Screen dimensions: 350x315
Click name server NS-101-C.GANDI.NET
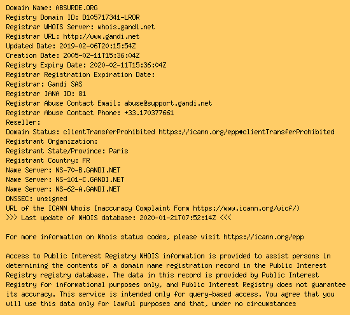[90, 179]
